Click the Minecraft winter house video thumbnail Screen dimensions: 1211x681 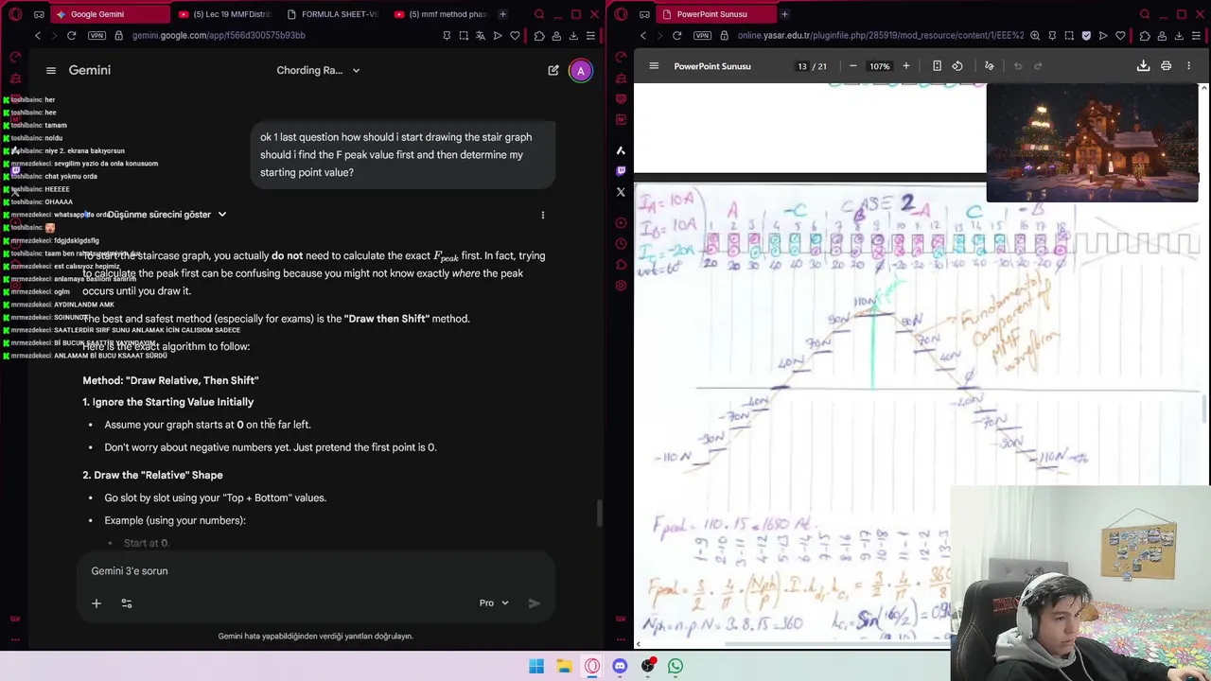pyautogui.click(x=1092, y=143)
